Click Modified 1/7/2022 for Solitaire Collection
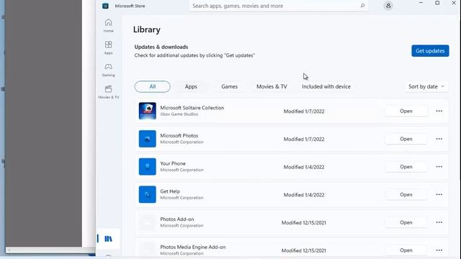This screenshot has height=259, width=461. (304, 112)
